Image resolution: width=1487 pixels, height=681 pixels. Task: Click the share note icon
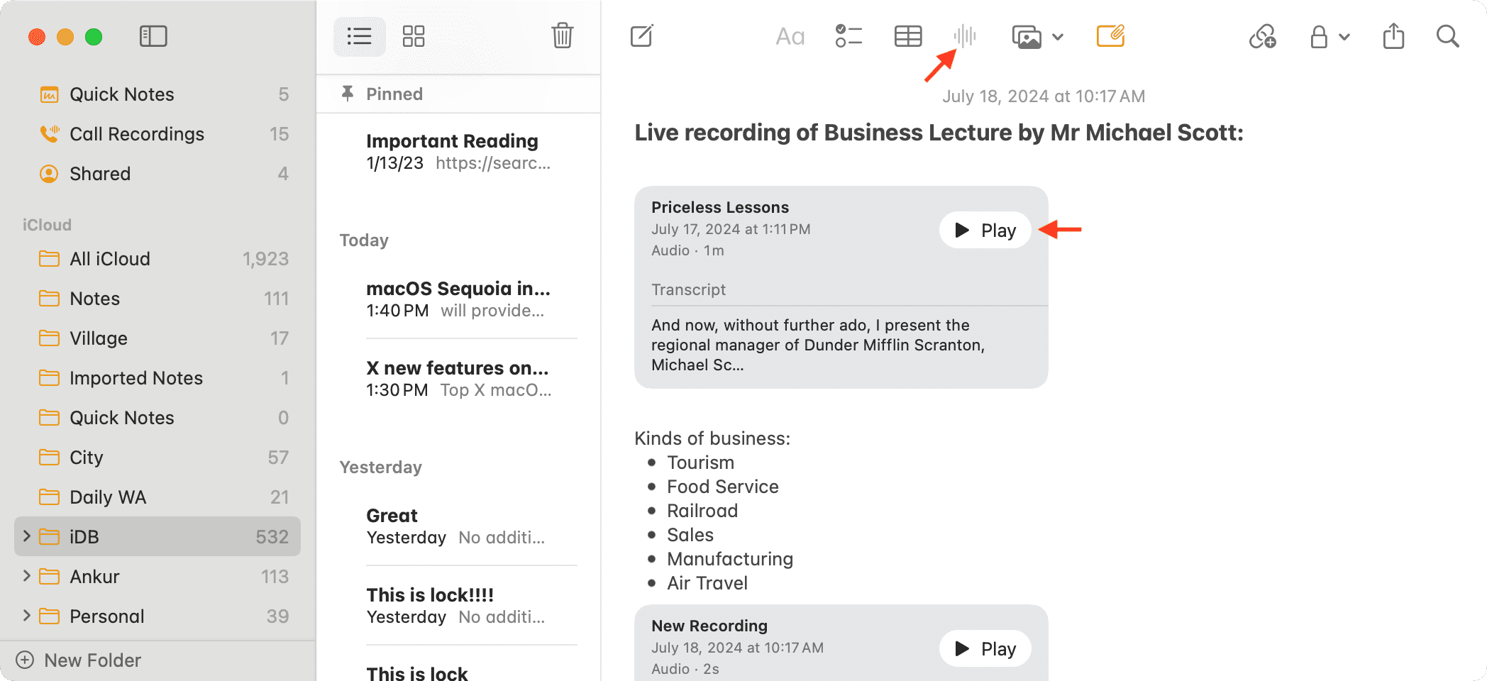pos(1393,36)
